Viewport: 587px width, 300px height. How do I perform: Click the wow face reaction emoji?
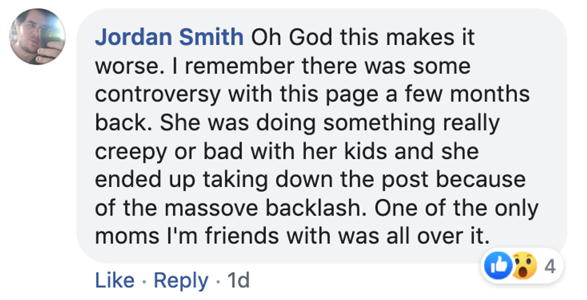(x=524, y=266)
